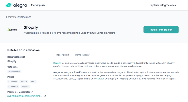Expand the Explorar integraciones dropdown

[164, 5]
